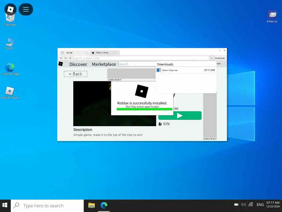Image resolution: width=282 pixels, height=212 pixels.
Task: Click the Roblox site Search field
Action: 137,64
